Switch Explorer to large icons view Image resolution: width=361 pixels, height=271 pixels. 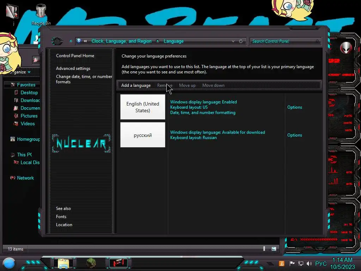point(274,249)
